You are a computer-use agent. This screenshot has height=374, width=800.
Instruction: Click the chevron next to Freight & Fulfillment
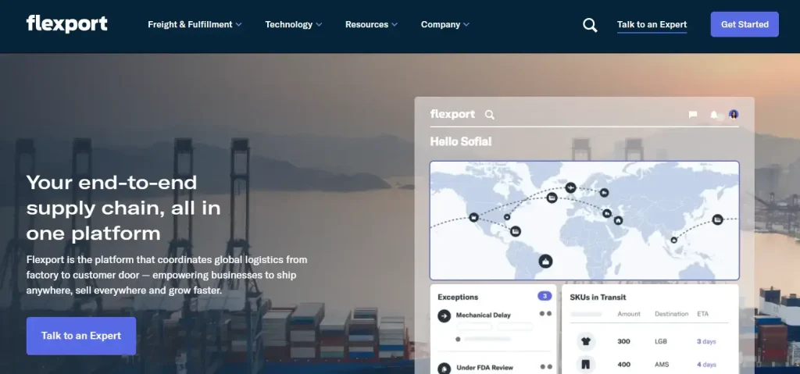click(x=239, y=24)
